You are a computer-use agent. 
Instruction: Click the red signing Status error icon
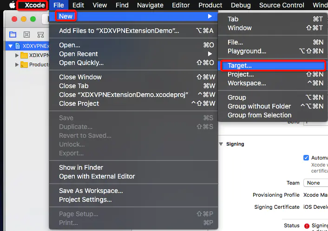coord(307,226)
